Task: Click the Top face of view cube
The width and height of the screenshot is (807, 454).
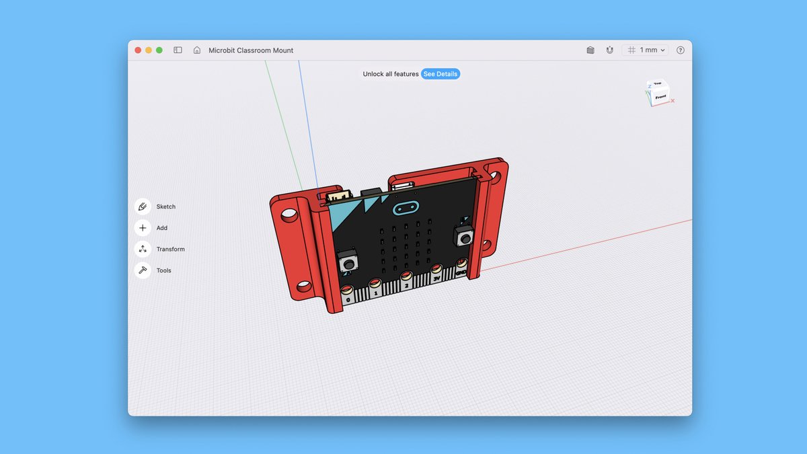Action: pyautogui.click(x=657, y=84)
